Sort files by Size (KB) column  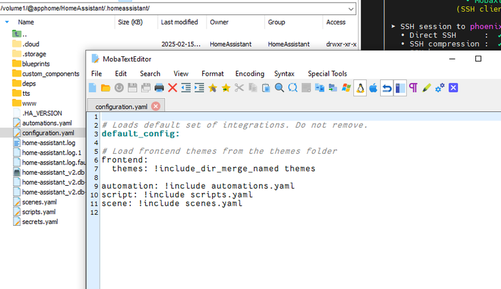point(130,22)
